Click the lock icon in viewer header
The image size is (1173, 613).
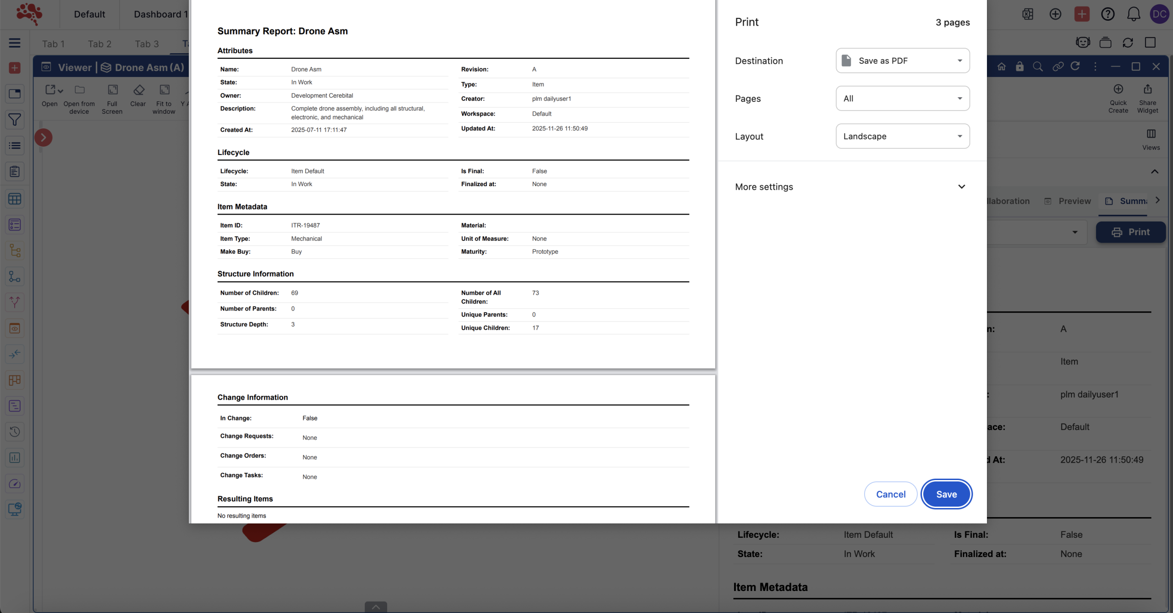click(x=1020, y=66)
